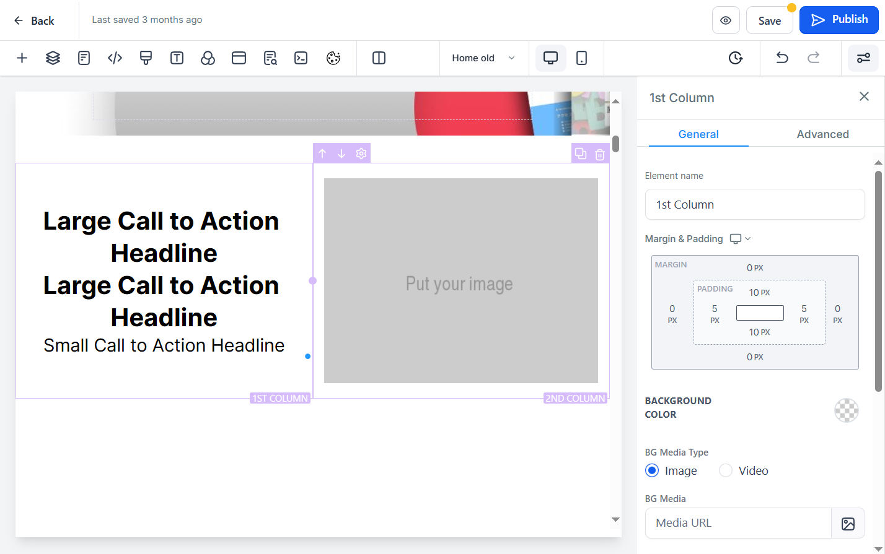
Task: Open the typography T icon
Action: coord(177,58)
